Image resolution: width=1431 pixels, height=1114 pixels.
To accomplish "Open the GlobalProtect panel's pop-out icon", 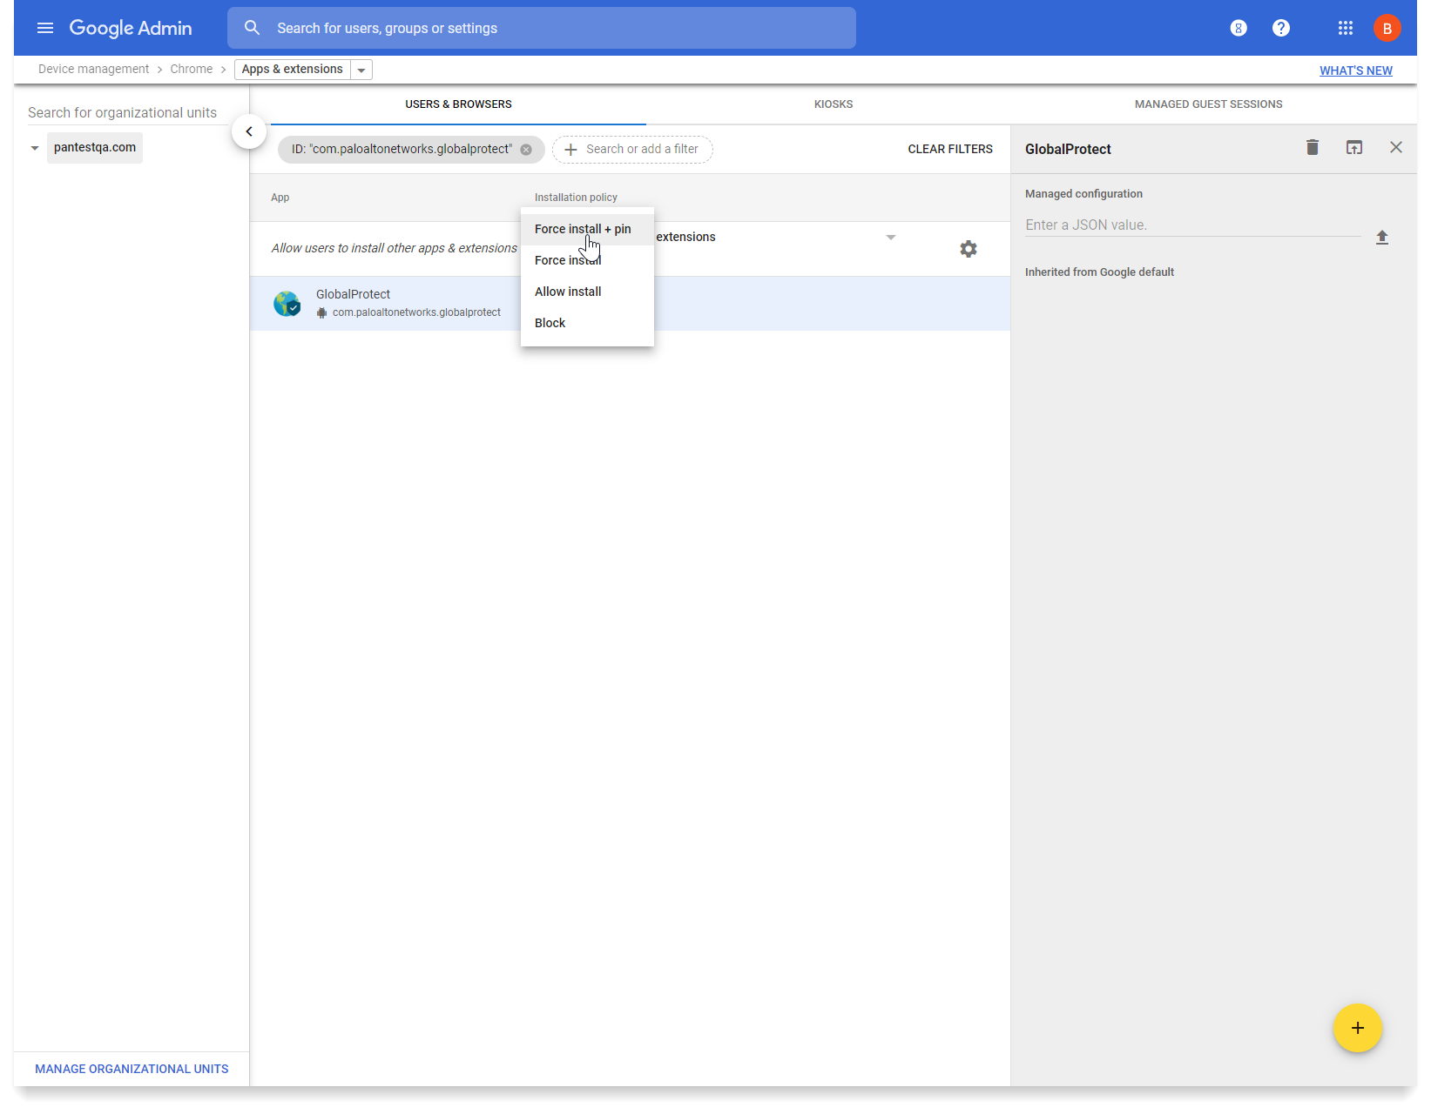I will tap(1353, 148).
